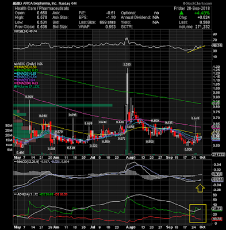
Task: Click the 49.74 RSI value flag at right
Action: tap(217, 45)
